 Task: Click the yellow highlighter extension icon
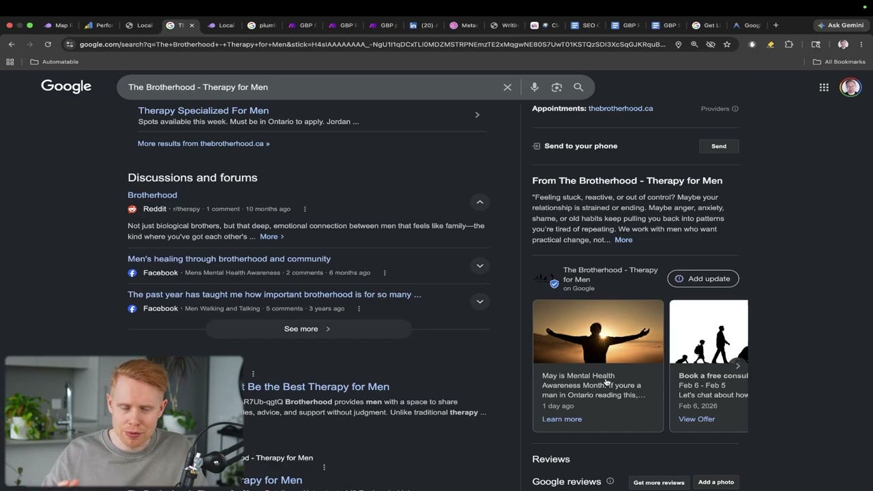click(771, 44)
